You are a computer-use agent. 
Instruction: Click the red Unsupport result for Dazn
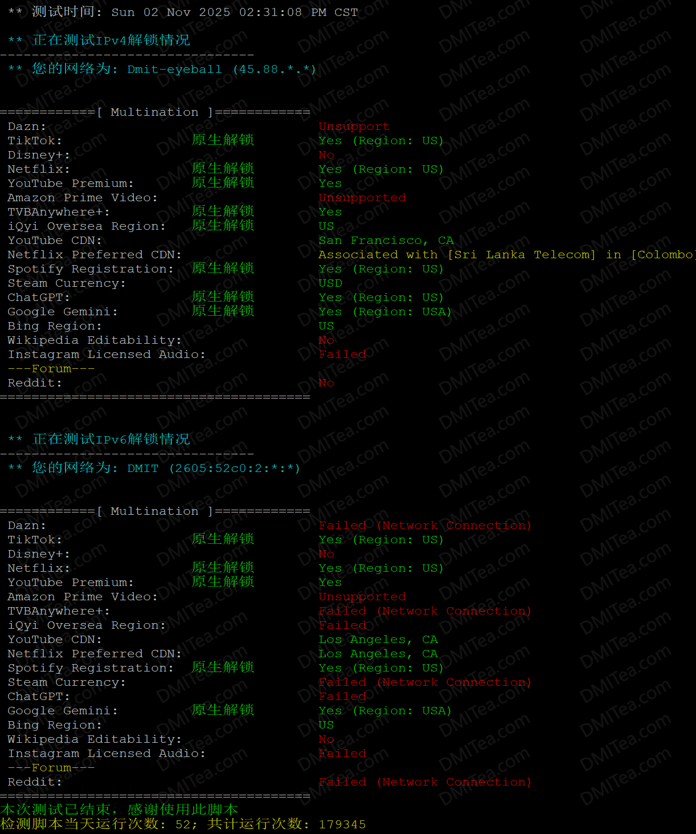click(354, 126)
